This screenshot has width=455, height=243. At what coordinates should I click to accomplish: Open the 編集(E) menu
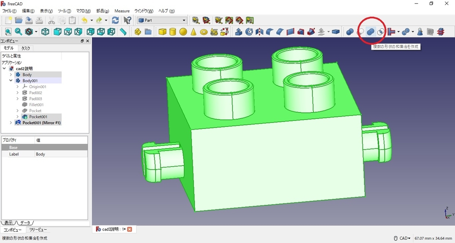click(28, 11)
